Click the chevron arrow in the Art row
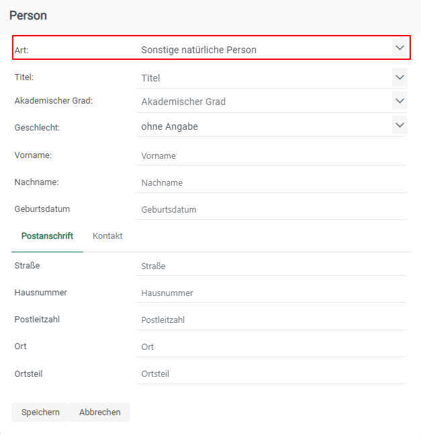Image resolution: width=421 pixels, height=434 pixels. pos(400,48)
